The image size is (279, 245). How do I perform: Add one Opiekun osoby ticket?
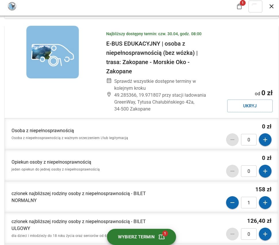click(265, 171)
